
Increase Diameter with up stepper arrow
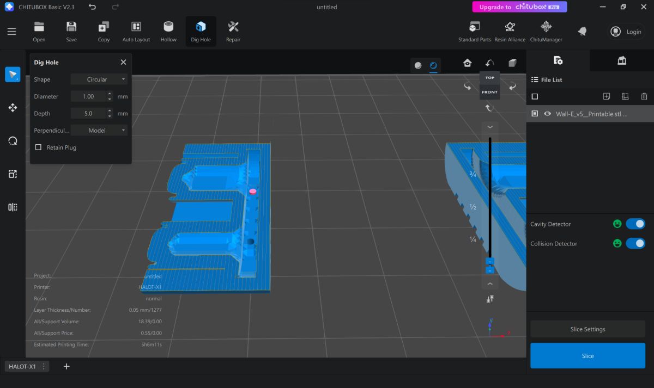coord(110,94)
